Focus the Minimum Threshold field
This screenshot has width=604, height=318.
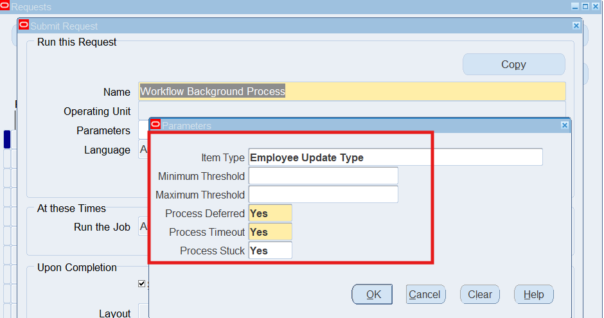pyautogui.click(x=323, y=176)
